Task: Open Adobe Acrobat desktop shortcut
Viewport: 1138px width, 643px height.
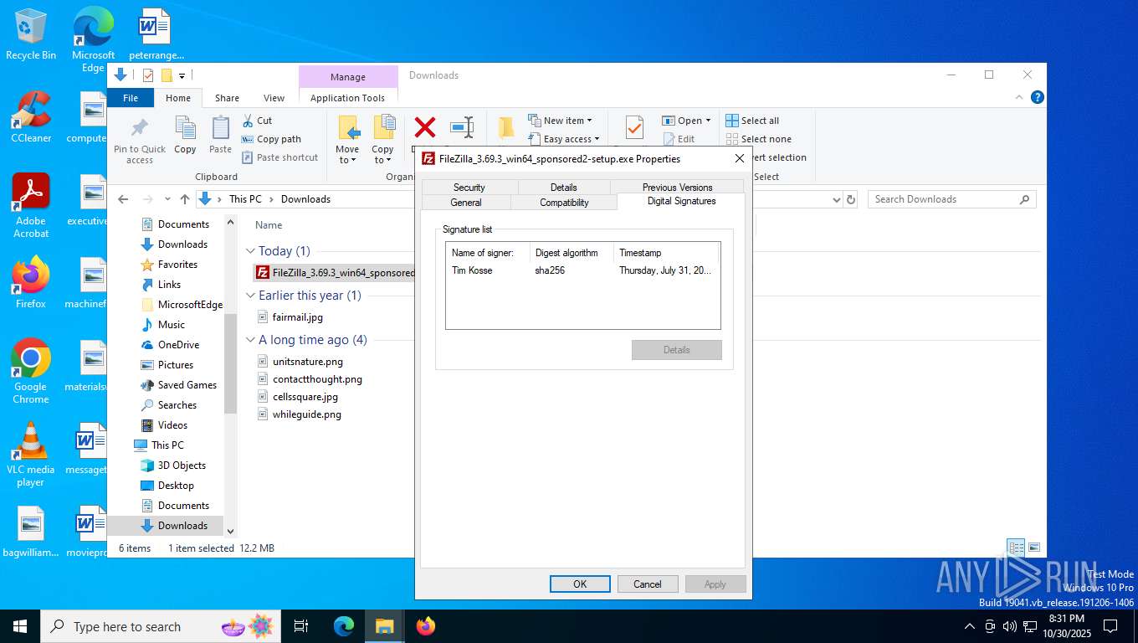Action: click(31, 206)
